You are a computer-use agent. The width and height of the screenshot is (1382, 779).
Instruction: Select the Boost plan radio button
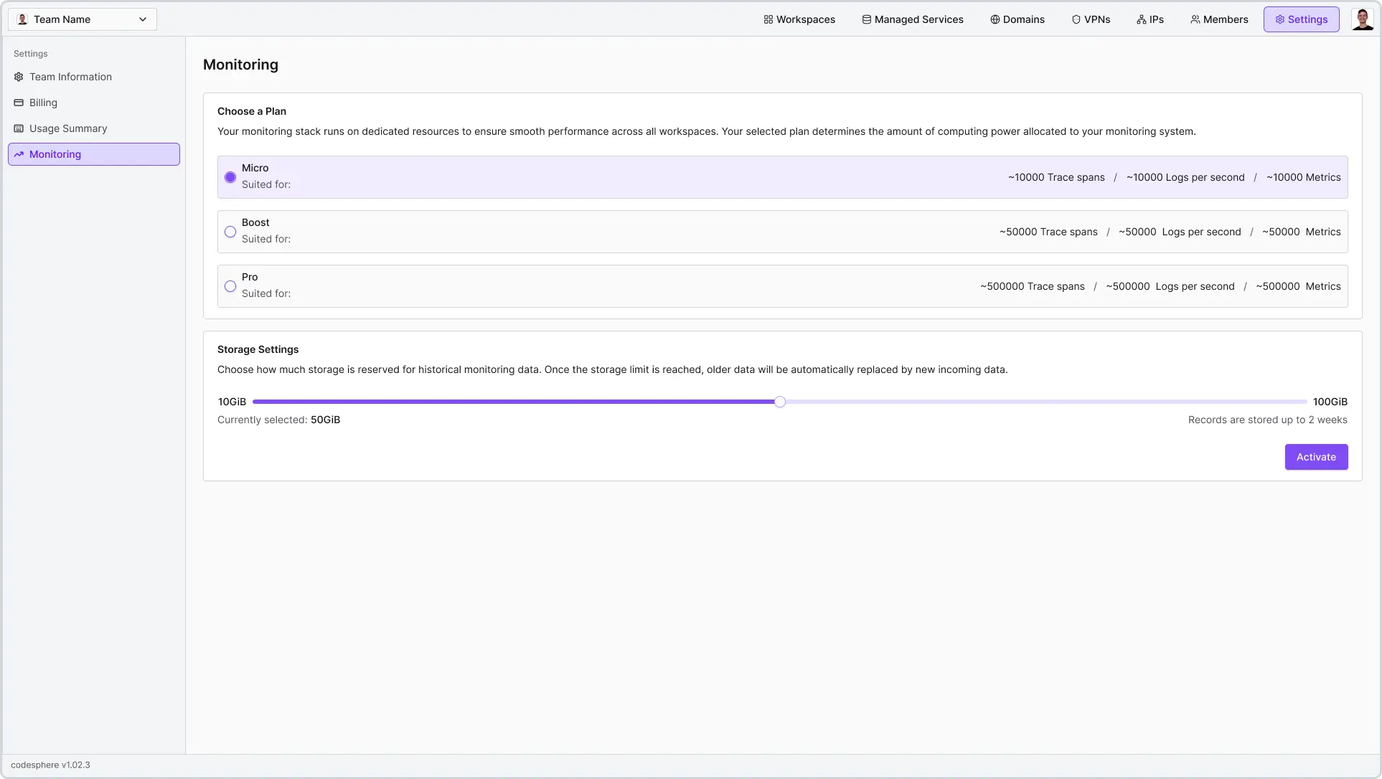(x=230, y=231)
